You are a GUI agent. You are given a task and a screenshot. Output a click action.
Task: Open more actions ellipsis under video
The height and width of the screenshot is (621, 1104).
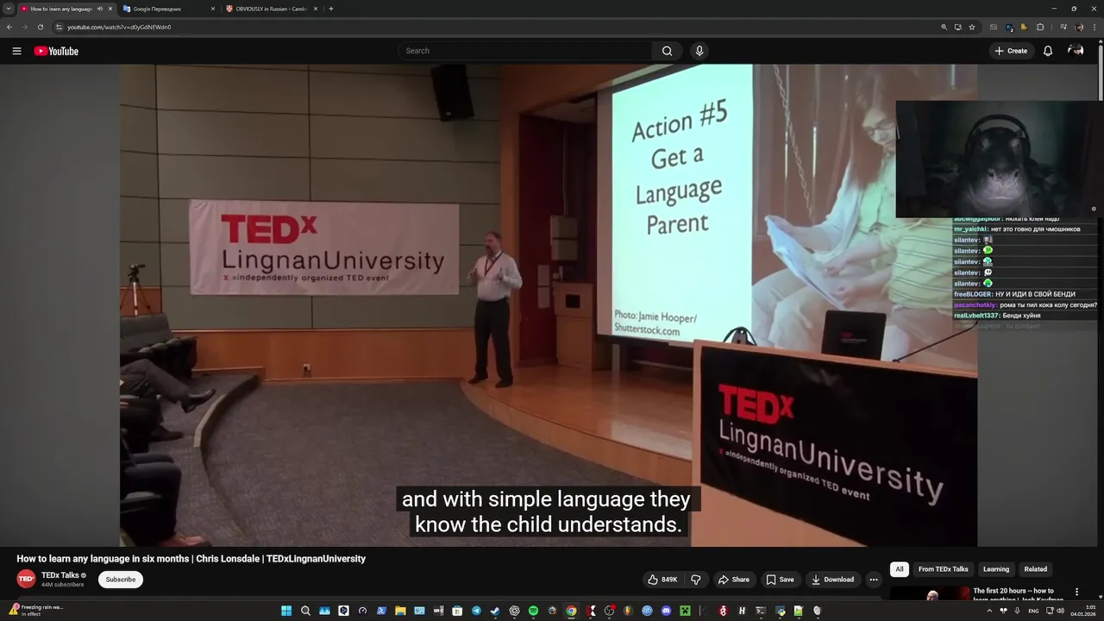click(x=874, y=580)
